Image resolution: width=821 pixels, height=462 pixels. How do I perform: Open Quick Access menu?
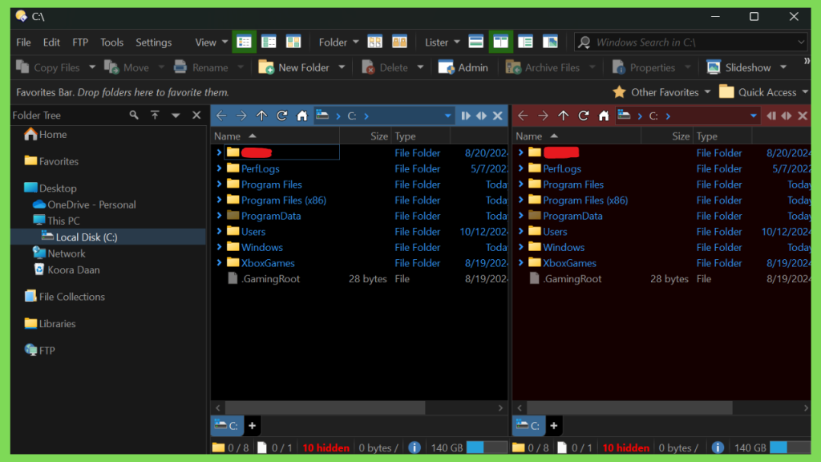click(764, 92)
